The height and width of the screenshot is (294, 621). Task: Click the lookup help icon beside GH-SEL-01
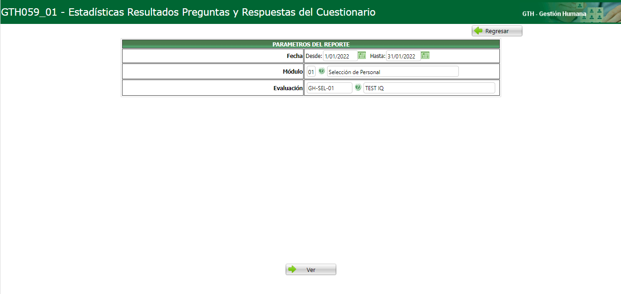pyautogui.click(x=358, y=87)
